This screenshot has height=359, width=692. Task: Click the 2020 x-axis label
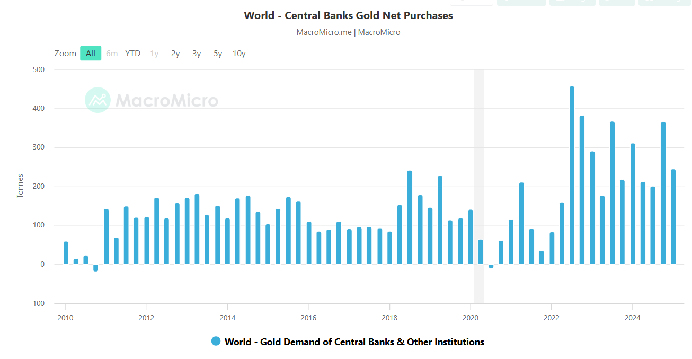click(x=471, y=318)
